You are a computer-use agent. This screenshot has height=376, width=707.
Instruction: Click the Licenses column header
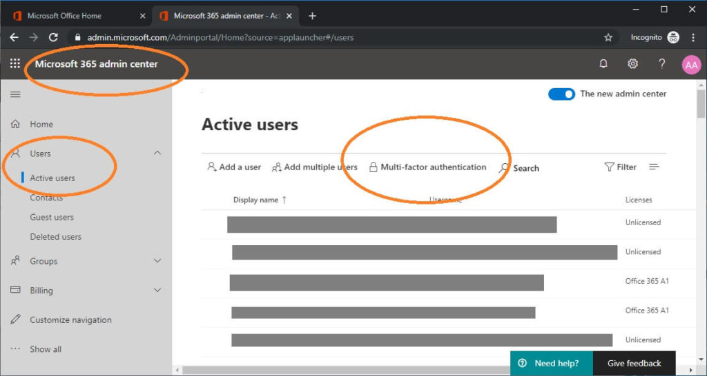[x=639, y=200]
